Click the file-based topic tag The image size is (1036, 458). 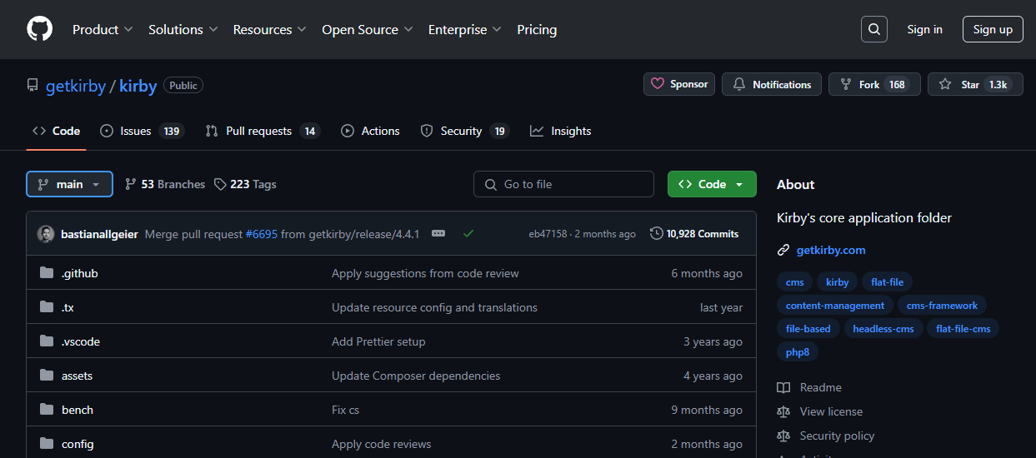(x=808, y=329)
